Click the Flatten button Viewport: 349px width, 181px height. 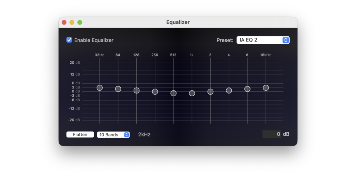pyautogui.click(x=80, y=135)
